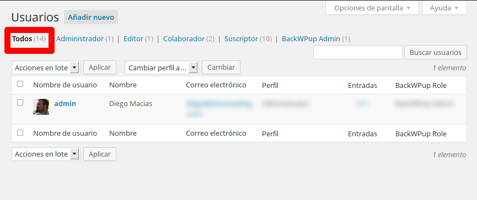Check the checkbox beside admin user
This screenshot has width=477, height=200.
pyautogui.click(x=20, y=103)
